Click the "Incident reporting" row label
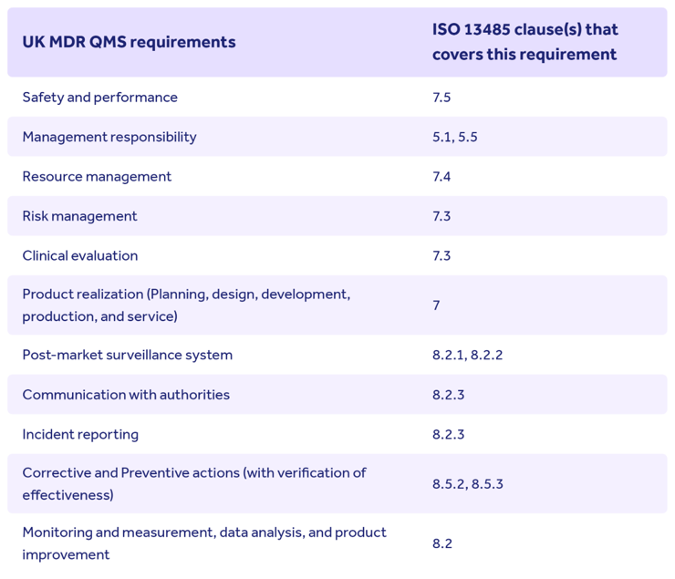This screenshot has height=579, width=675. coord(80,434)
